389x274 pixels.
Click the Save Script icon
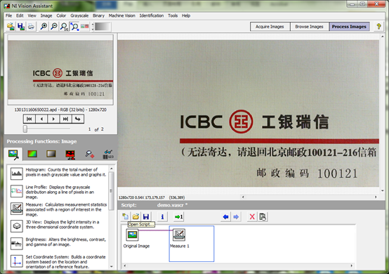(x=146, y=216)
